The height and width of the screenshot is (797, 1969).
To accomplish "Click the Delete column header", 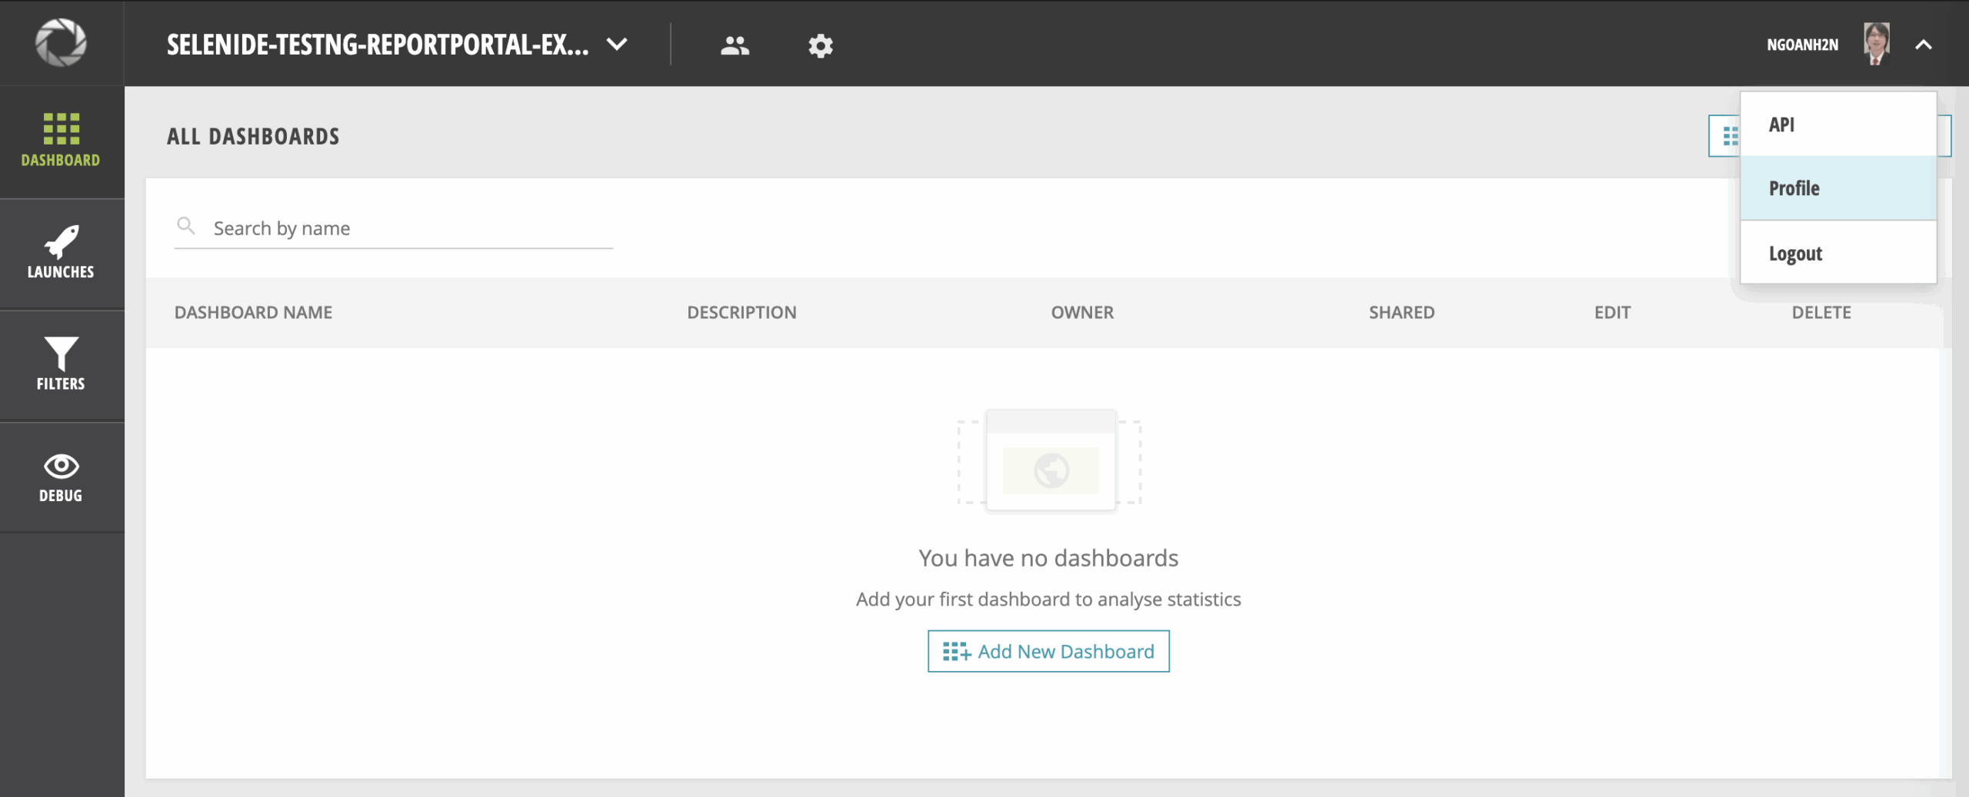I will click(1821, 312).
